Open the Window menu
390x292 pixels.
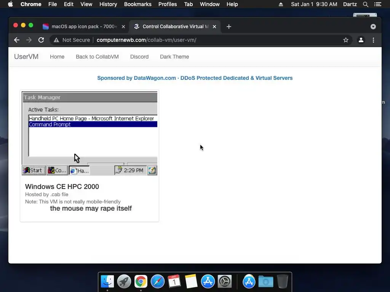[x=210, y=4]
